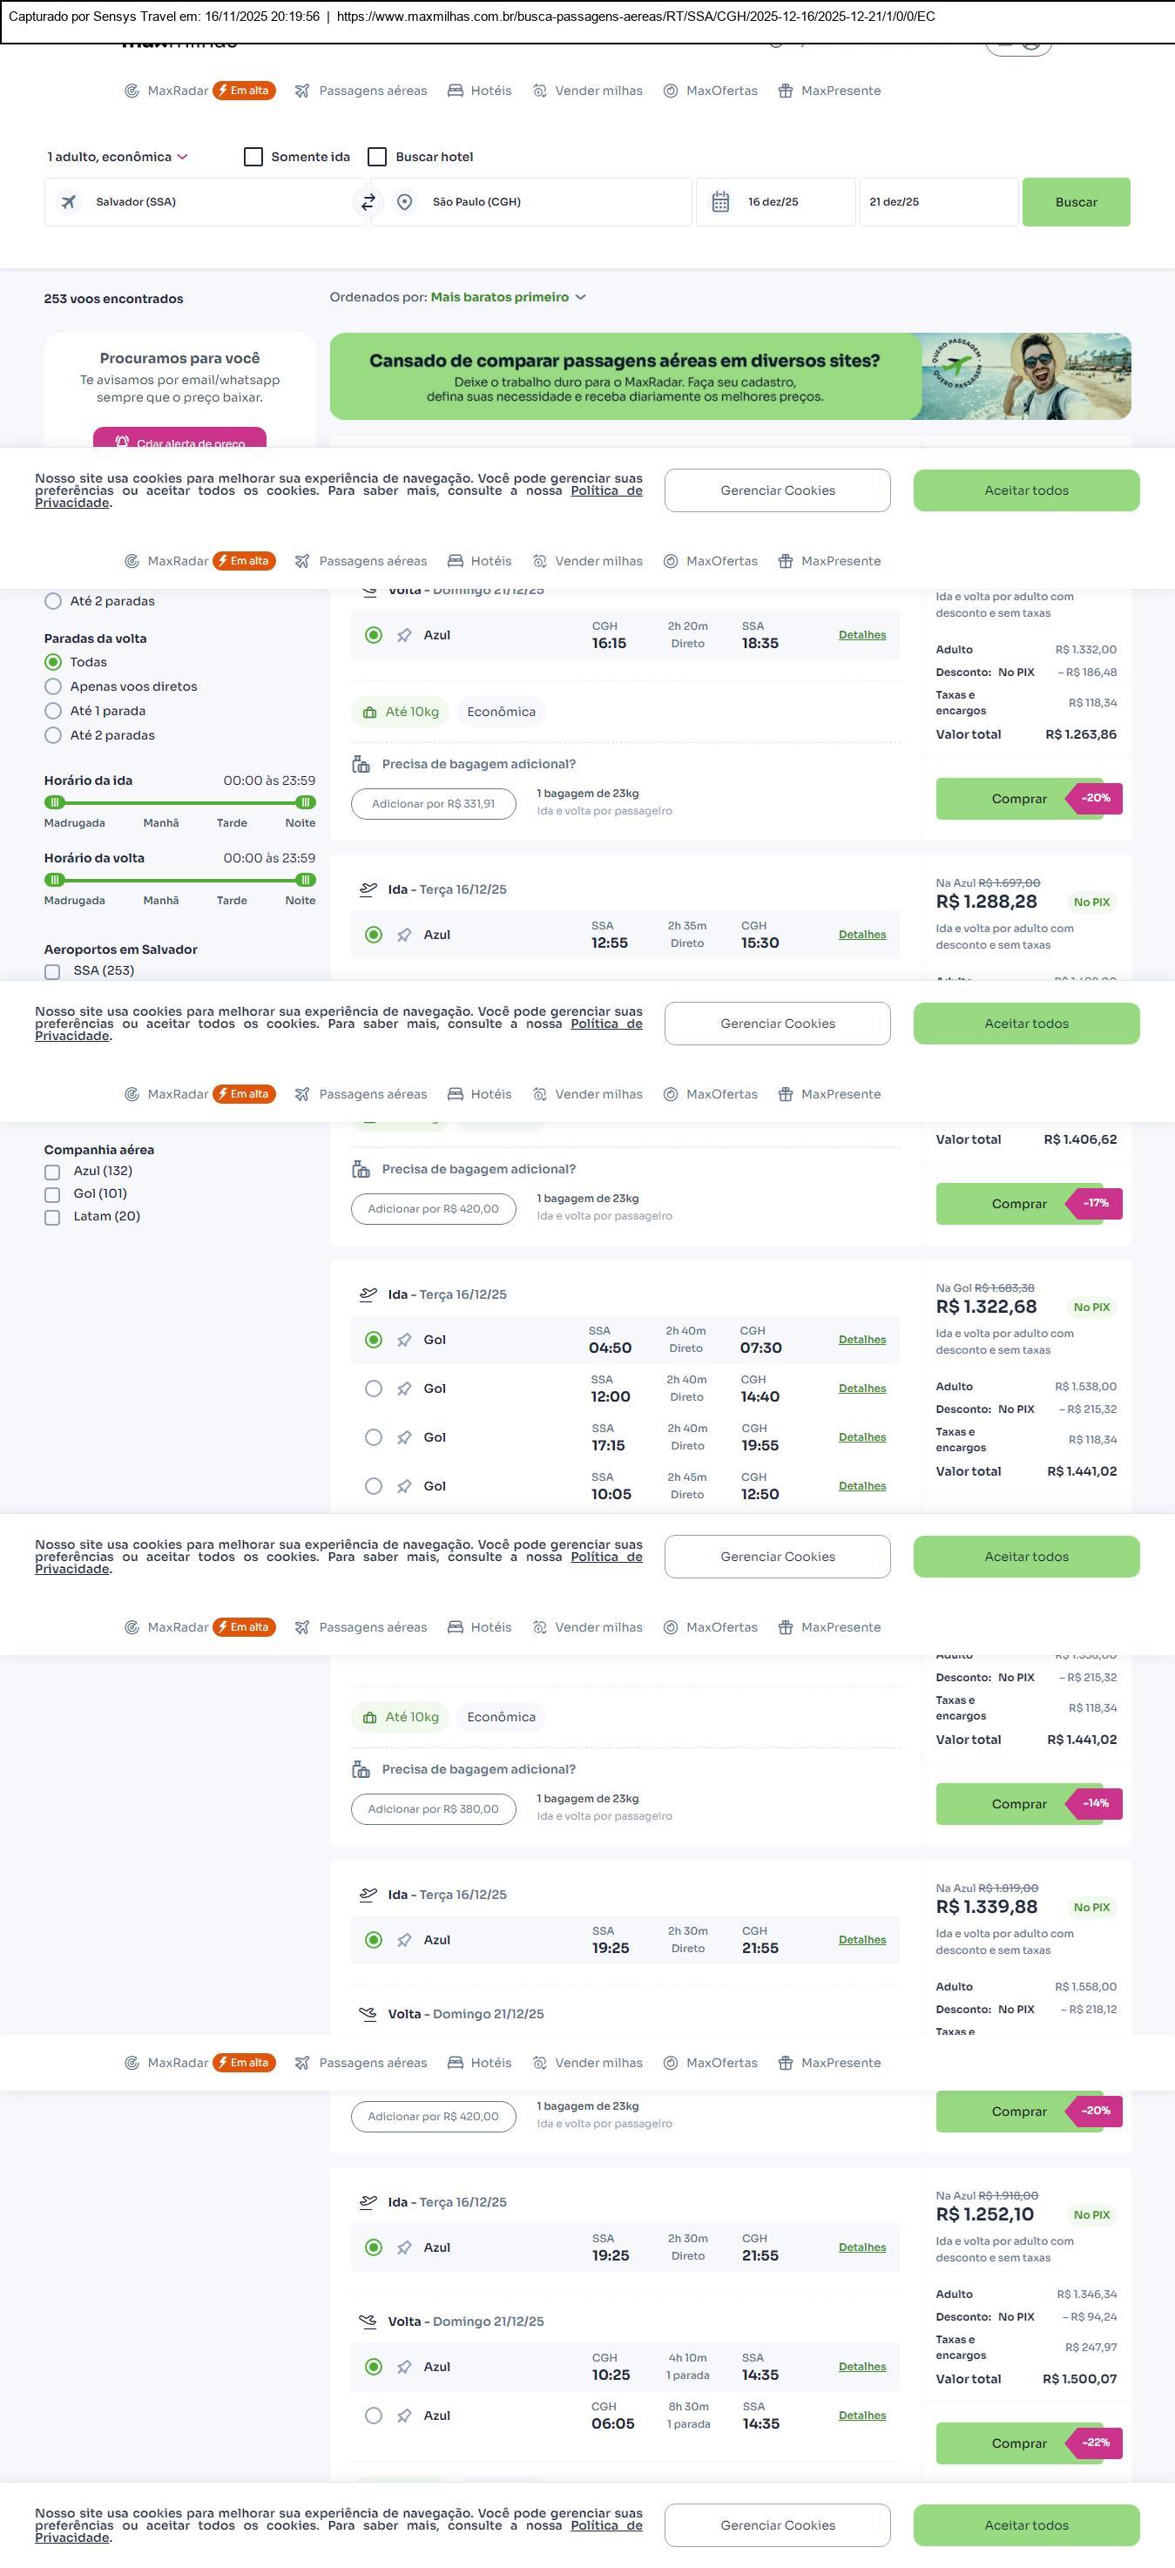This screenshot has height=2568, width=1175.
Task: Click the airplane icon in Salvador field
Action: pyautogui.click(x=69, y=202)
